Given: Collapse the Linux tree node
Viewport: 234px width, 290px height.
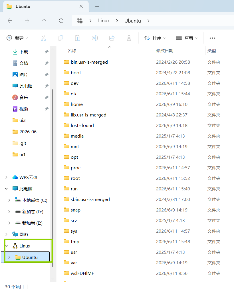Looking at the screenshot, I should (x=7, y=246).
